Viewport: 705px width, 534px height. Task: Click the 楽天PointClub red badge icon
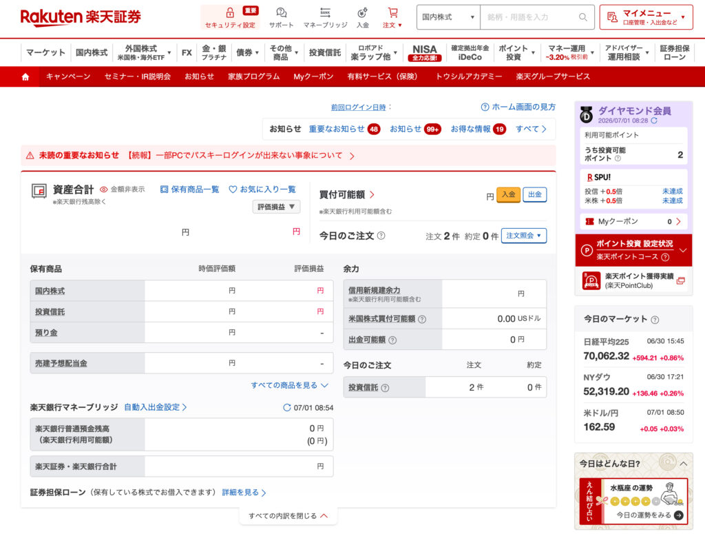(591, 280)
